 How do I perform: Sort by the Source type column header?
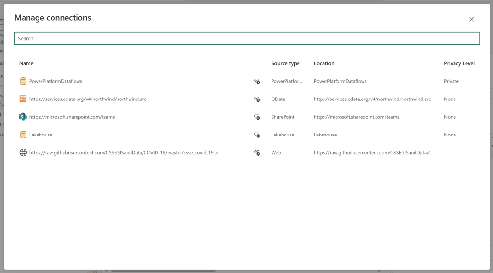coord(285,63)
